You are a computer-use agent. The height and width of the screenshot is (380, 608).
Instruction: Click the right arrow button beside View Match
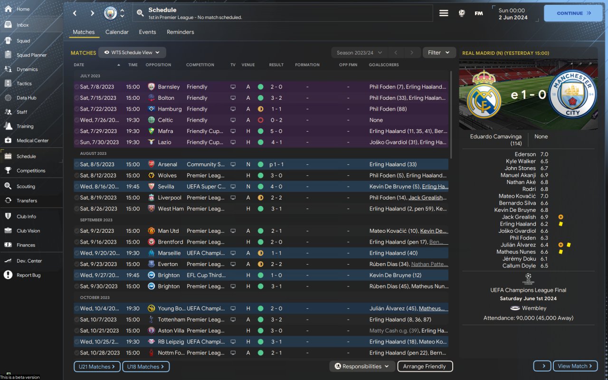tap(542, 366)
